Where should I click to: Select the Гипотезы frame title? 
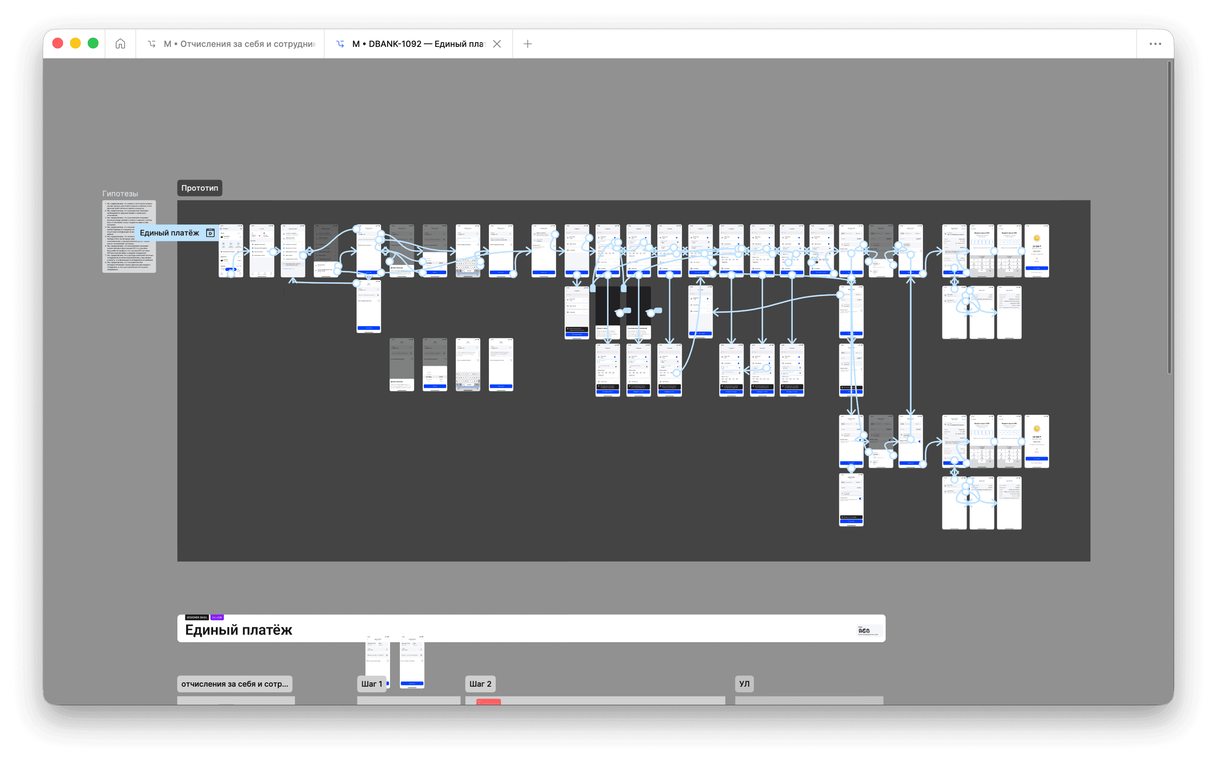tap(120, 193)
